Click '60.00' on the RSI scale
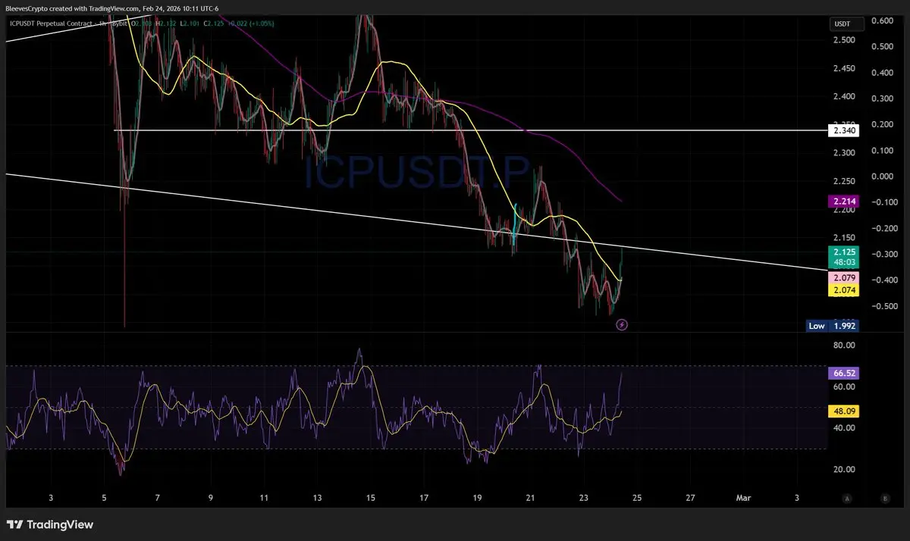 click(845, 386)
